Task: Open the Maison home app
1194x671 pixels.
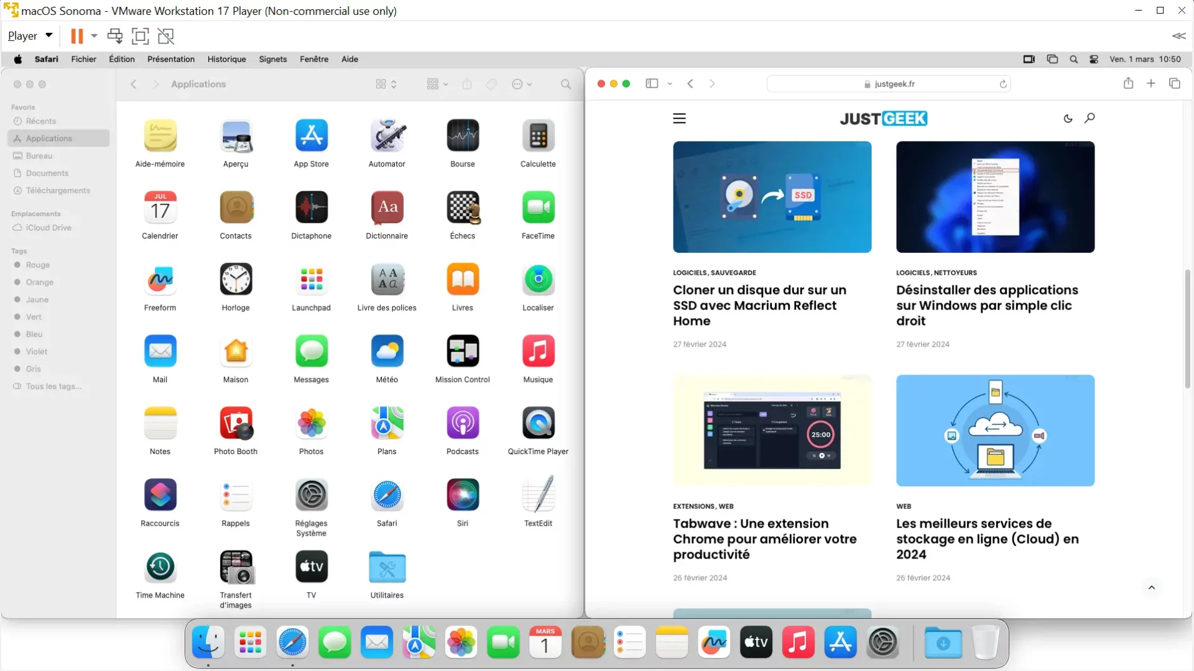Action: click(236, 351)
